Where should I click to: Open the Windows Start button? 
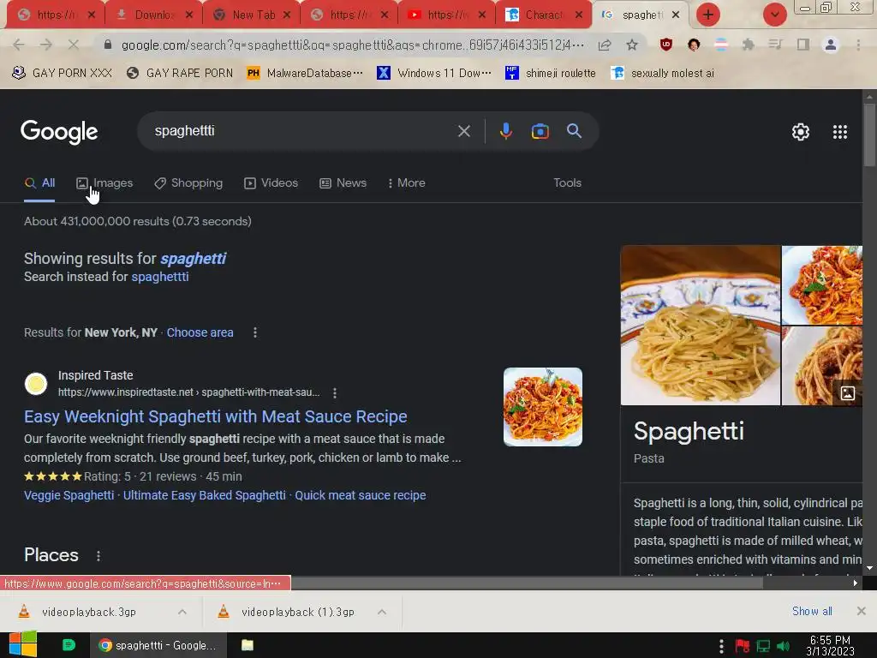[23, 644]
